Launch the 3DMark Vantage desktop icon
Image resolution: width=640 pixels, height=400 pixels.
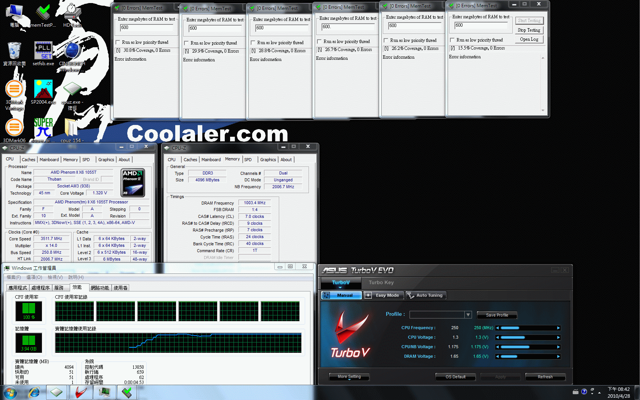point(14,95)
